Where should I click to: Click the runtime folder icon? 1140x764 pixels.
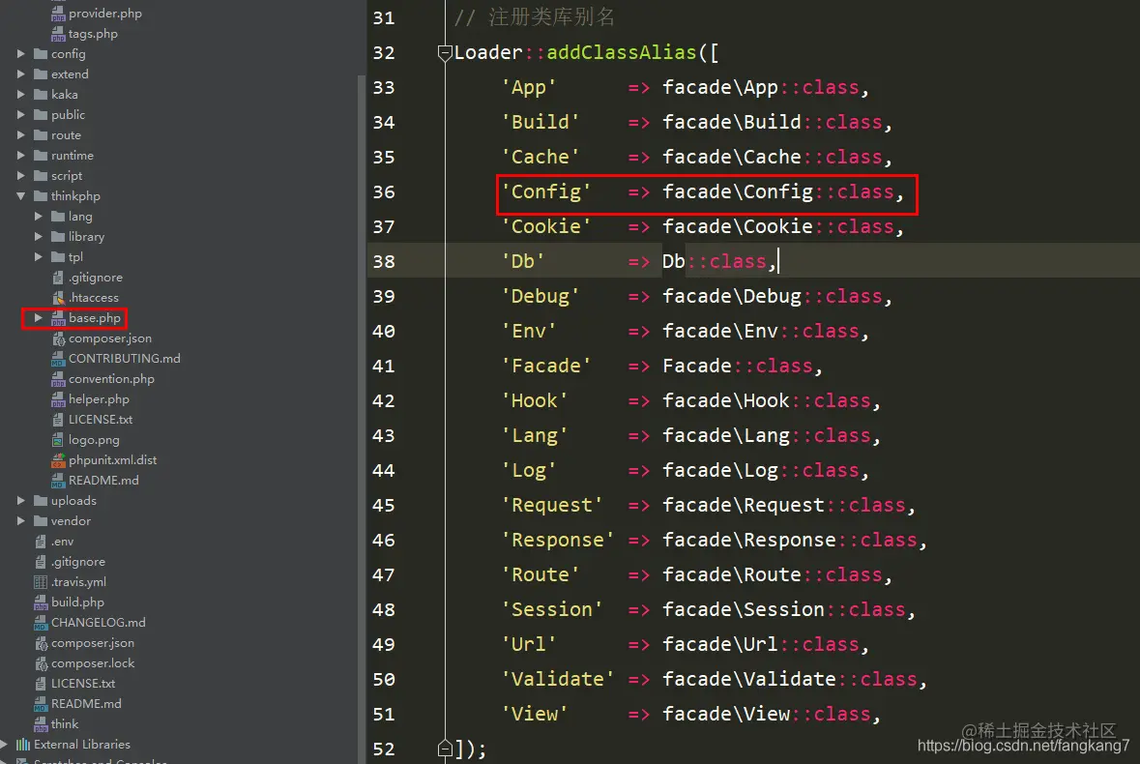coord(41,156)
